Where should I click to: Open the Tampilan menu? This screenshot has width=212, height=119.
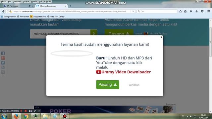(17, 1)
